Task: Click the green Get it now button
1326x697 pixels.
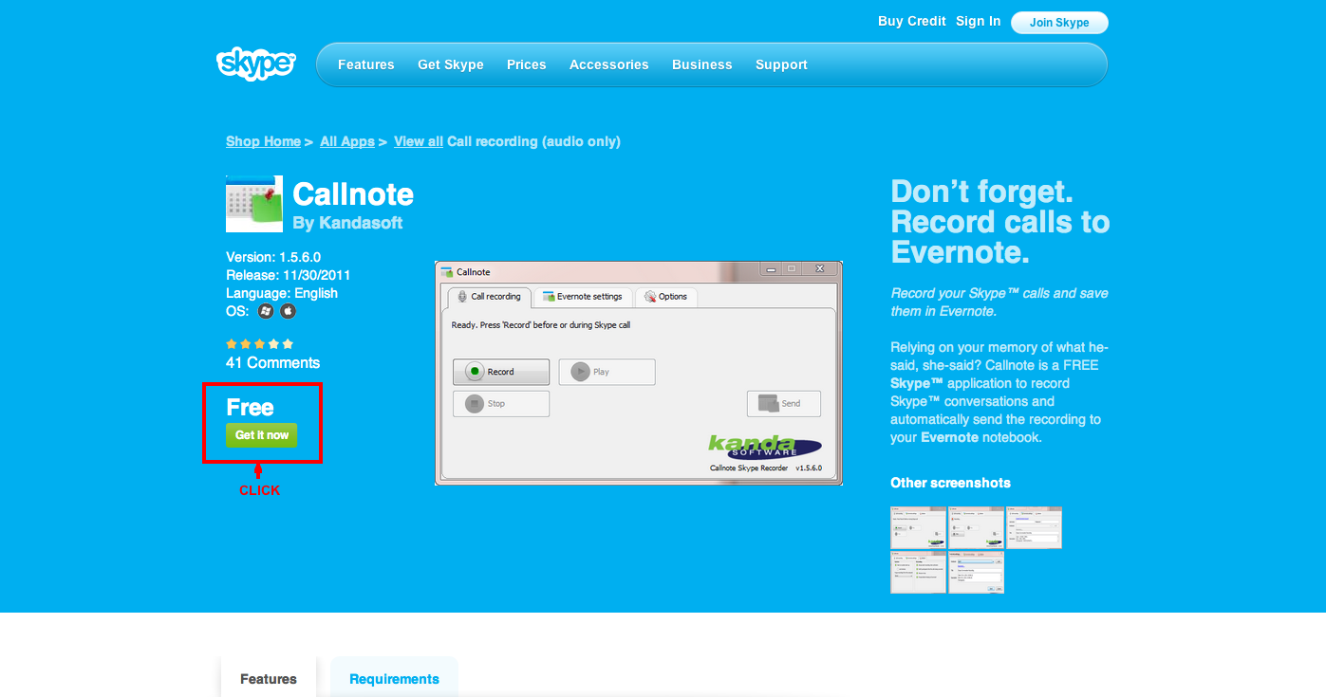Action: (x=262, y=435)
